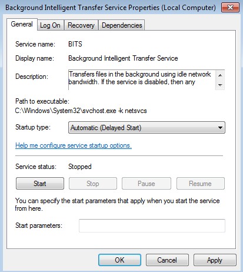Click the Startup type dropdown arrow
This screenshot has width=243, height=272.
tap(220, 128)
